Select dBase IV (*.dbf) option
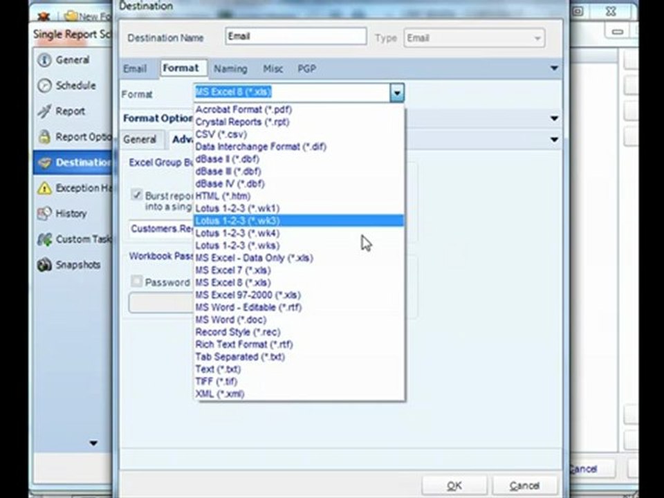 [x=299, y=183]
